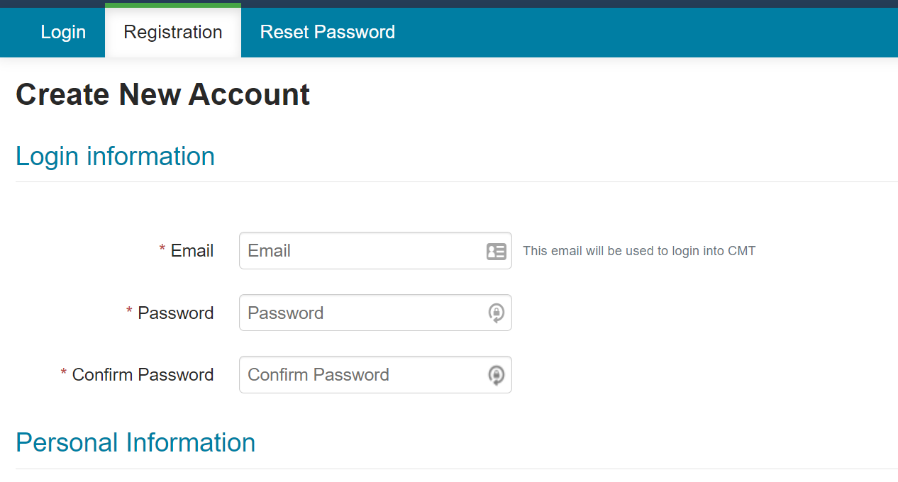Screen dimensions: 898x482
Task: Click into the Password input box
Action: tap(375, 313)
